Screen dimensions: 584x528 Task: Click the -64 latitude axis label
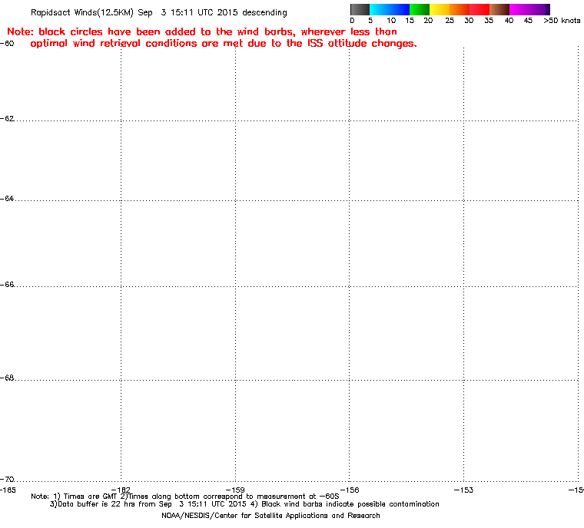click(7, 198)
